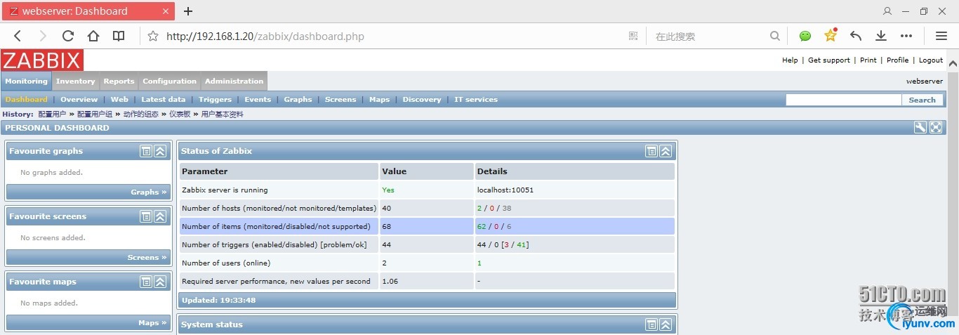The image size is (959, 335).
Task: Open the IT services submenu item
Action: tap(476, 100)
